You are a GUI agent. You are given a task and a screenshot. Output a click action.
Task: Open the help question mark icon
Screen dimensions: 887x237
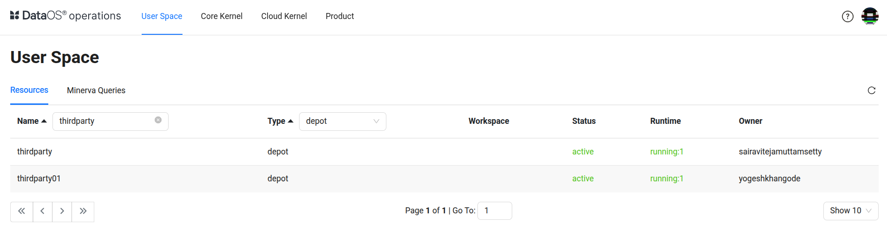tap(848, 17)
